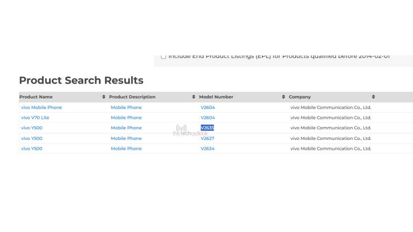Open vivo Y500 link for V2635
Screen dimensions: 413x232
(x=32, y=128)
